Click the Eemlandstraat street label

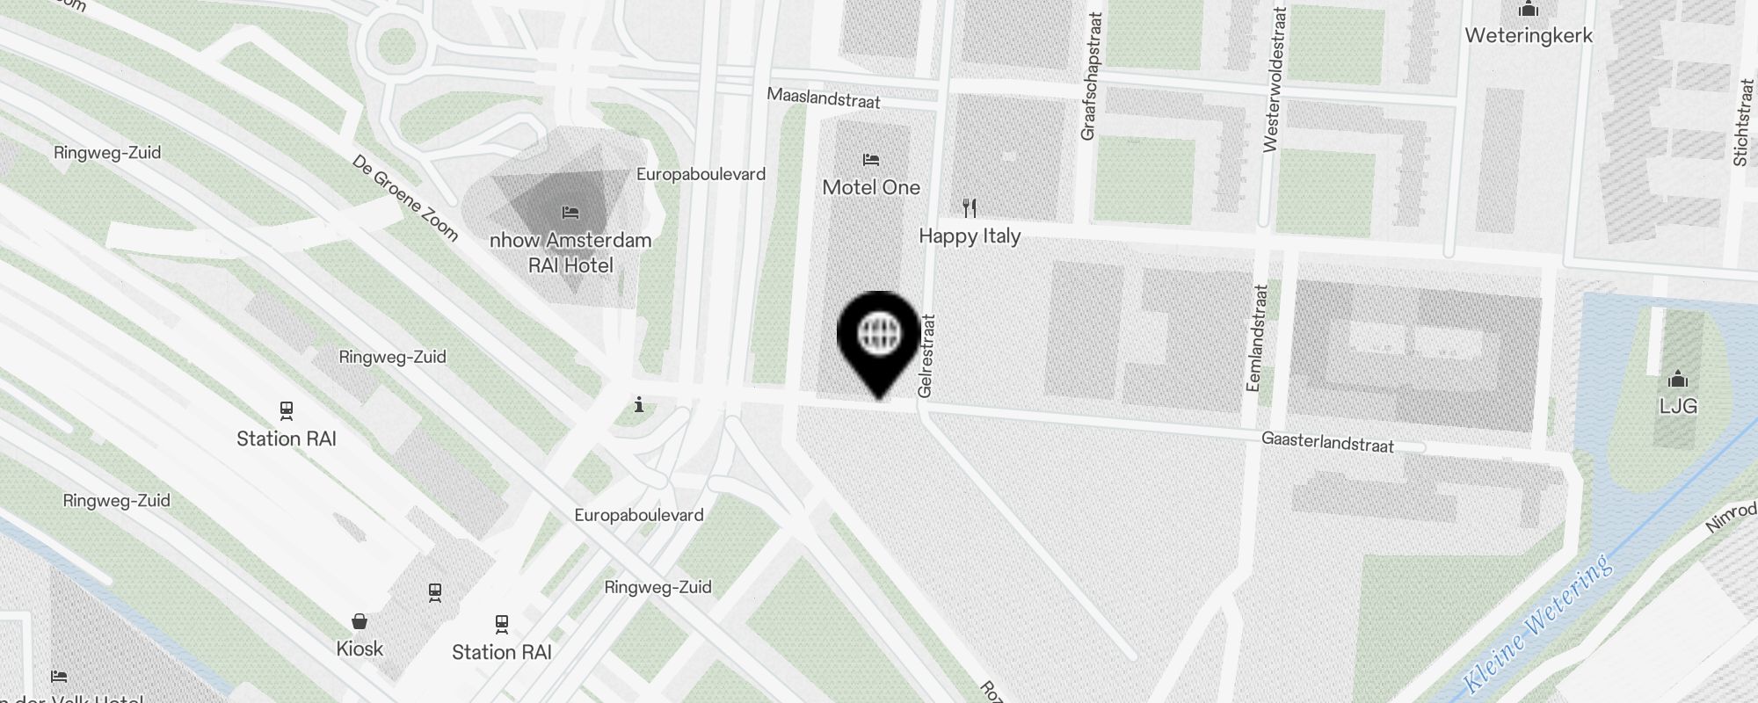(x=1257, y=337)
